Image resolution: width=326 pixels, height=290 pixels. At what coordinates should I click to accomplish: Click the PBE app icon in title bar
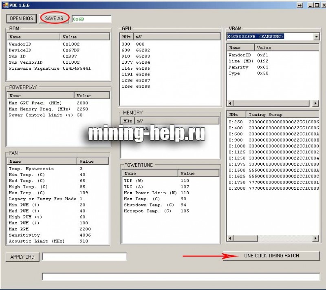(5, 5)
